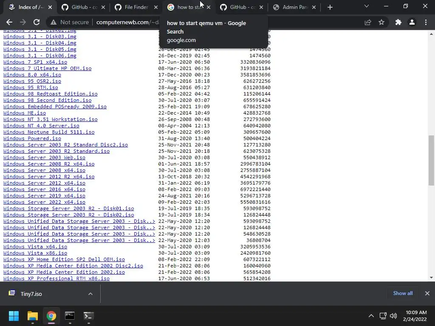Open Windows 98 Second Edition.iso link

(48, 100)
